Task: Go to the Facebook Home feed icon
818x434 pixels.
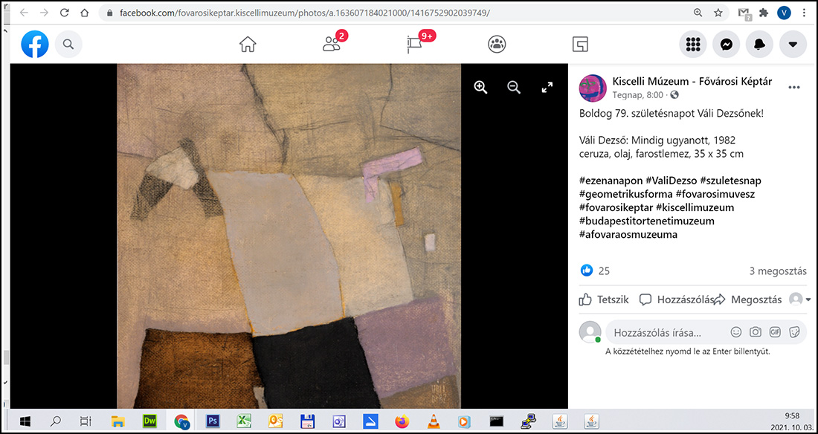Action: click(x=248, y=45)
